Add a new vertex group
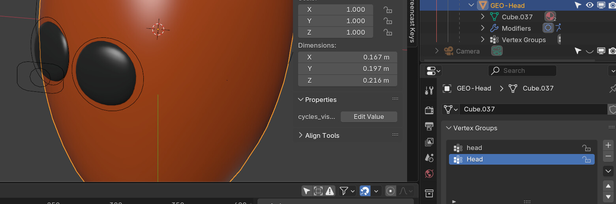 608,145
